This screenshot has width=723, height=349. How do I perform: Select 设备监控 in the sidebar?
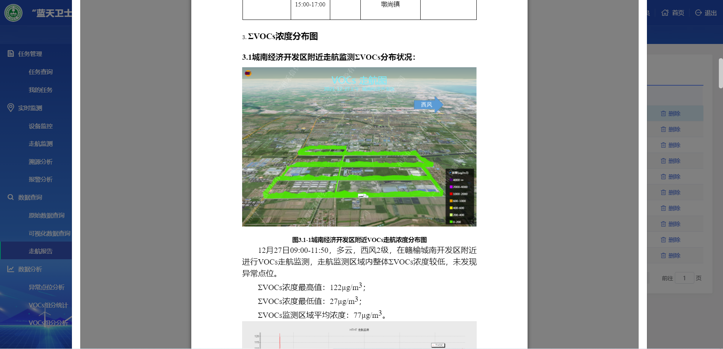tap(41, 126)
